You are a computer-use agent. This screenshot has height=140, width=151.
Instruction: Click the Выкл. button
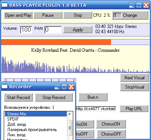point(93,97)
